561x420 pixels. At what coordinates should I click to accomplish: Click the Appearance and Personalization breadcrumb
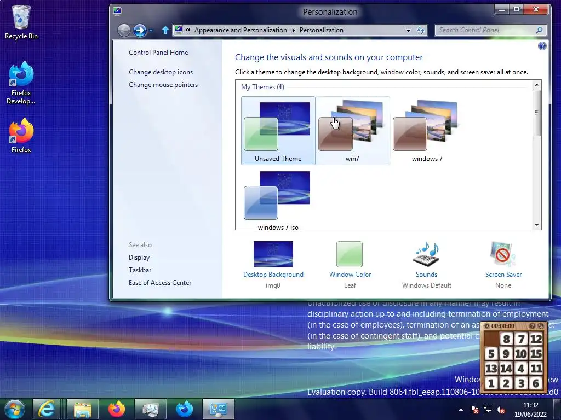tap(241, 30)
